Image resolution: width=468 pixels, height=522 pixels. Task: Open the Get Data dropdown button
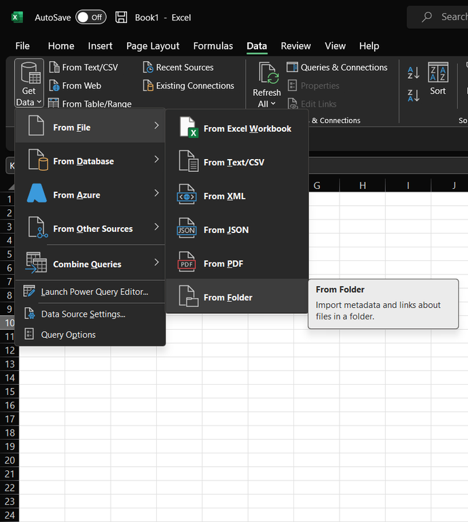pyautogui.click(x=29, y=84)
